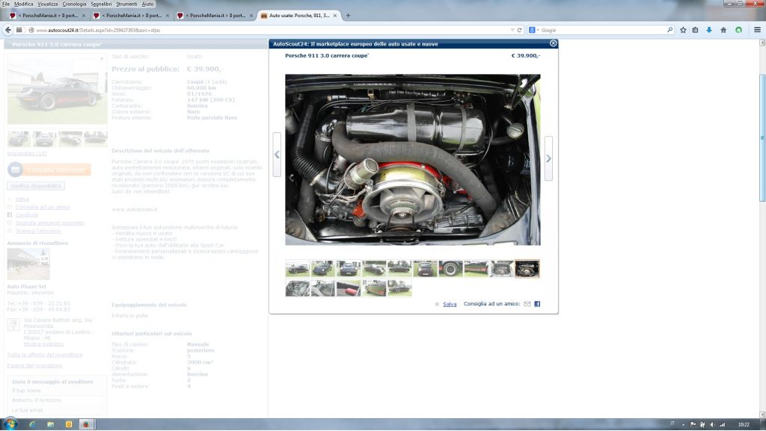Open the bookmarks list icon
This screenshot has height=431, width=766.
click(x=695, y=30)
